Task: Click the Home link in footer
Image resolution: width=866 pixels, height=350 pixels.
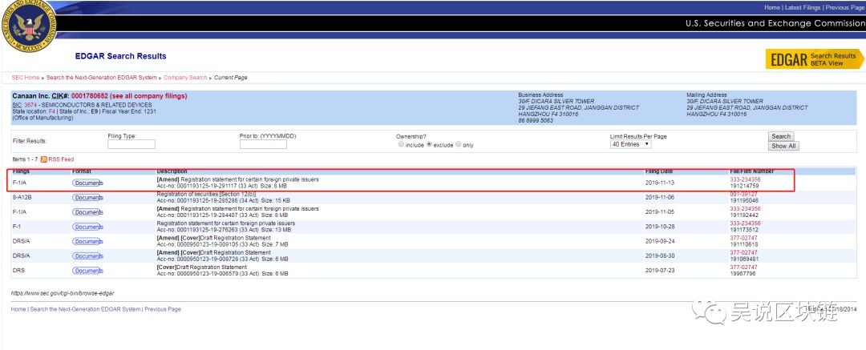Action: (18, 310)
